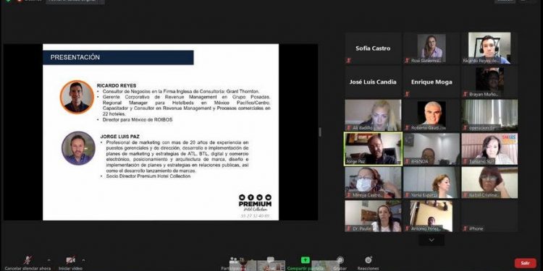This screenshot has height=271, width=543.
Task: Start camera with Iniciar video icon
Action: coord(70,260)
